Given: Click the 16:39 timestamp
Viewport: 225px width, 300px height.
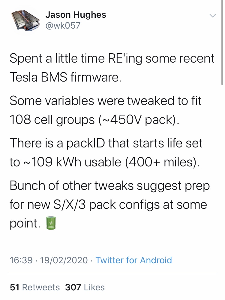Looking at the screenshot, I should pos(21,260).
